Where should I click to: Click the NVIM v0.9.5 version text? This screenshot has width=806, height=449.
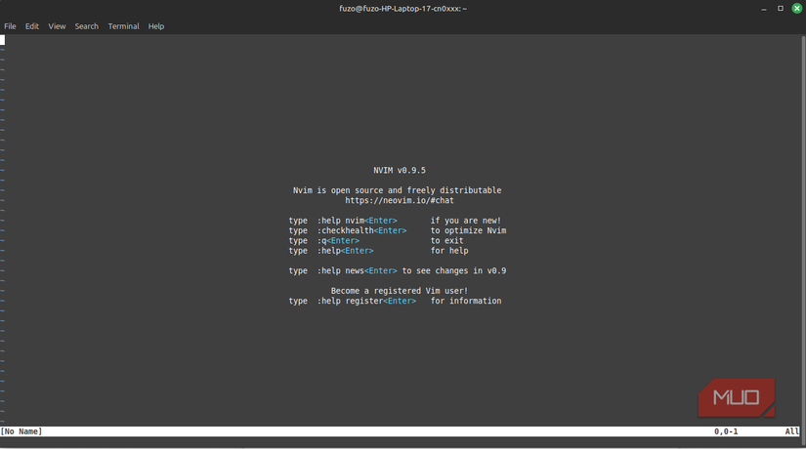point(400,171)
